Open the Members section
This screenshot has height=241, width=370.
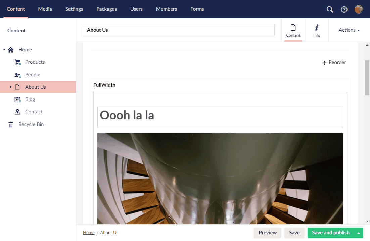166,9
